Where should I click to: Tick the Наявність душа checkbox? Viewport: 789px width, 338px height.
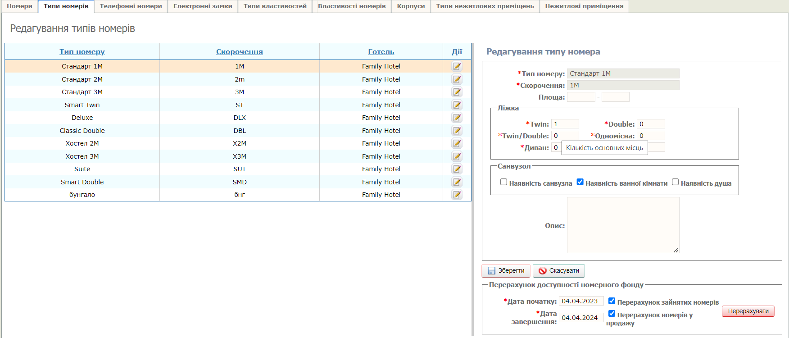point(675,182)
